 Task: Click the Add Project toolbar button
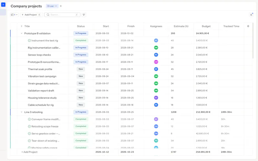31,15
